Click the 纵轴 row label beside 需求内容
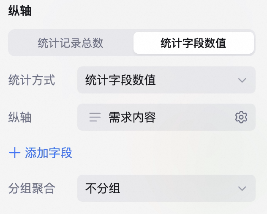This screenshot has height=214, width=267. (x=20, y=117)
